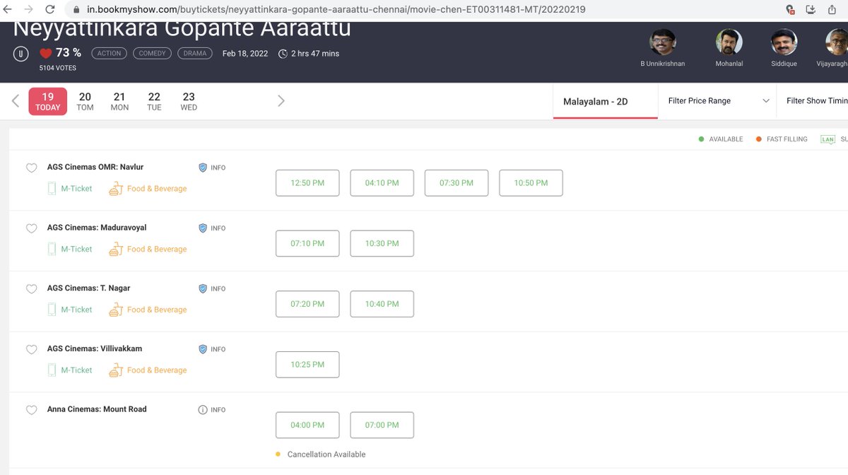Favorite AGS Cinemas: T. Nagar heart
The image size is (848, 475).
[31, 289]
